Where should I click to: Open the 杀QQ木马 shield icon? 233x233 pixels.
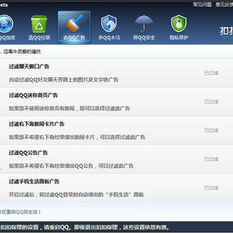[x=109, y=23]
